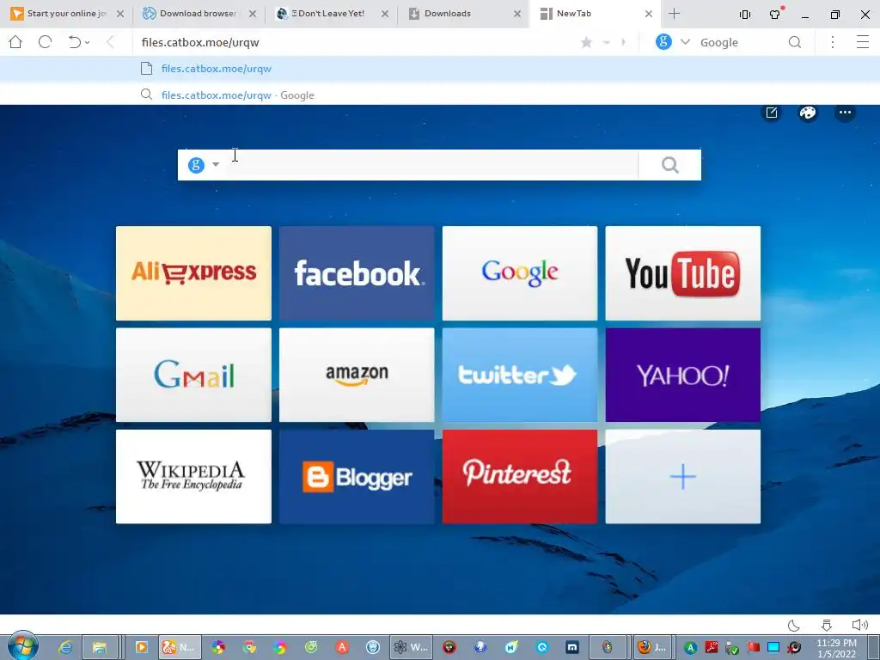880x660 pixels.
Task: Click the Firefox taskbar button
Action: (652, 647)
